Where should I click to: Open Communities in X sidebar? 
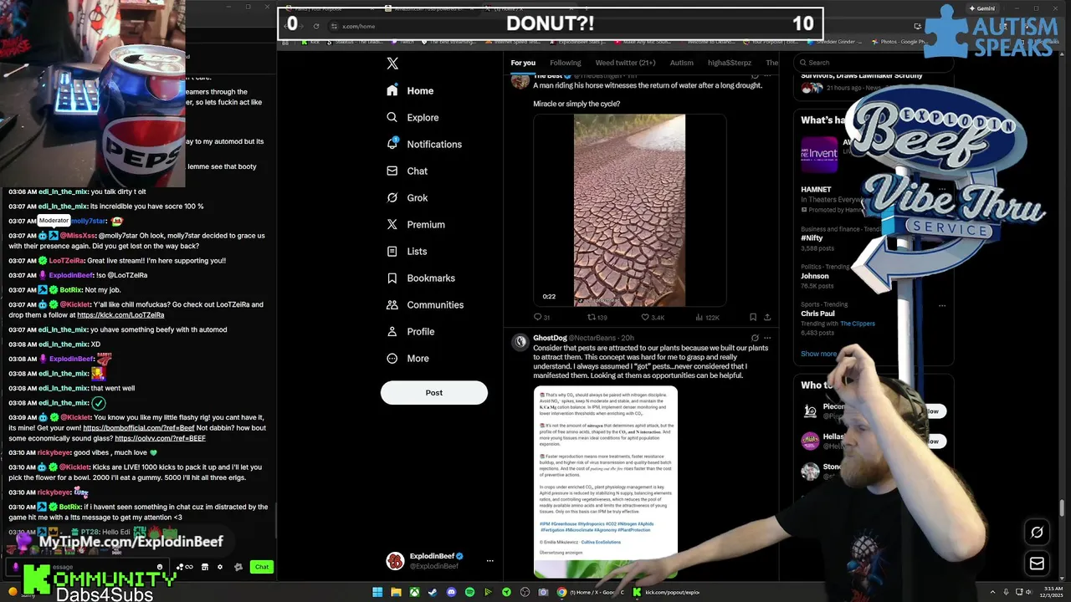(x=424, y=304)
